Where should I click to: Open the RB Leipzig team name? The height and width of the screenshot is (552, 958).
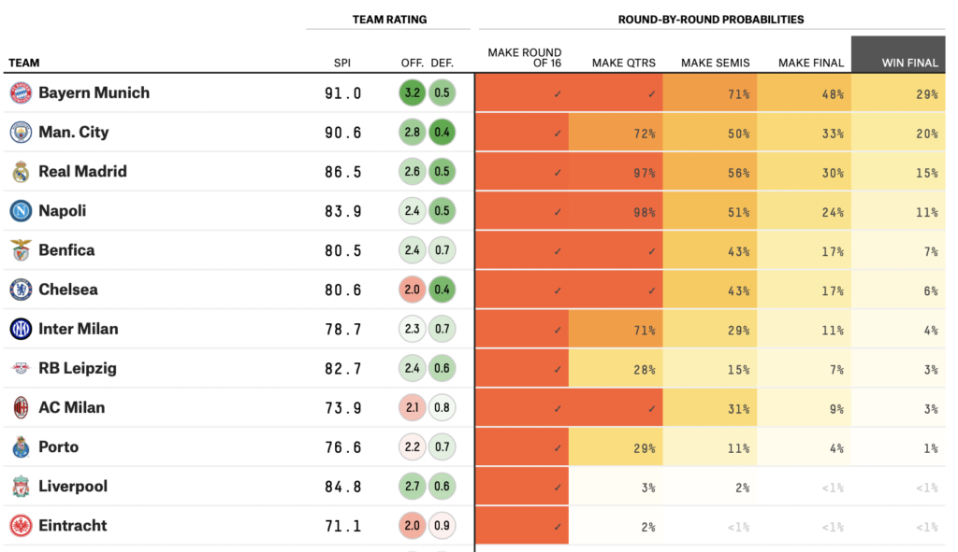coord(78,368)
